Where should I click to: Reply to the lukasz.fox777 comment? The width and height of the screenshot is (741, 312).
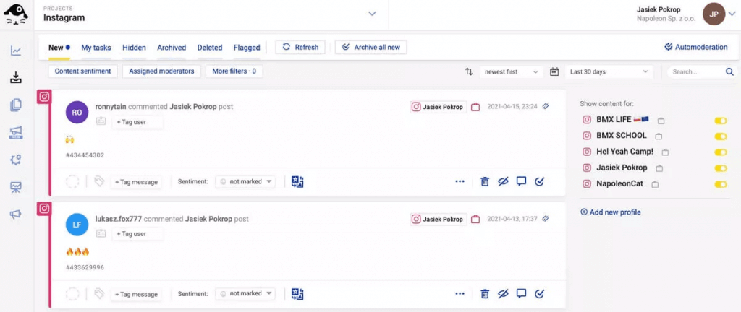[x=521, y=293]
